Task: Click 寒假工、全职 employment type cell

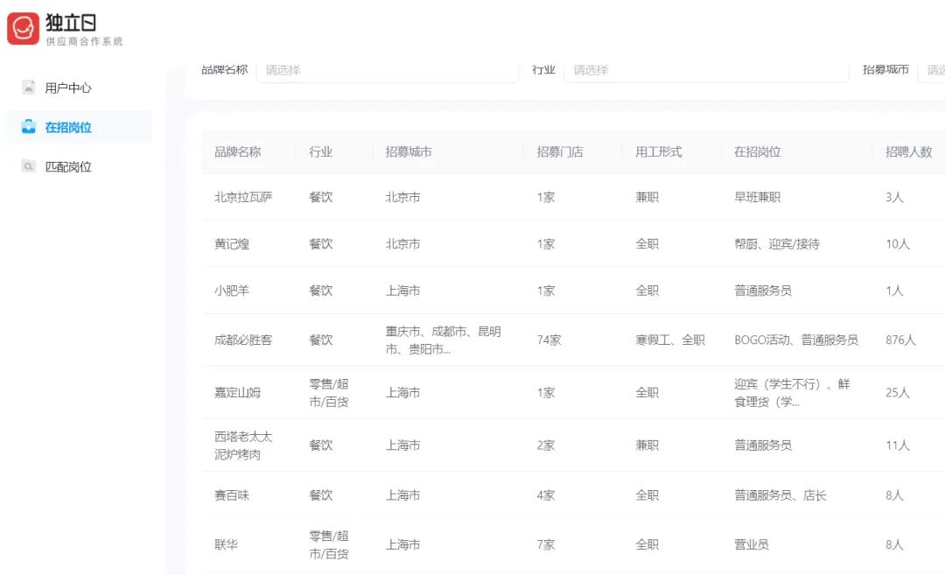Action: [670, 340]
